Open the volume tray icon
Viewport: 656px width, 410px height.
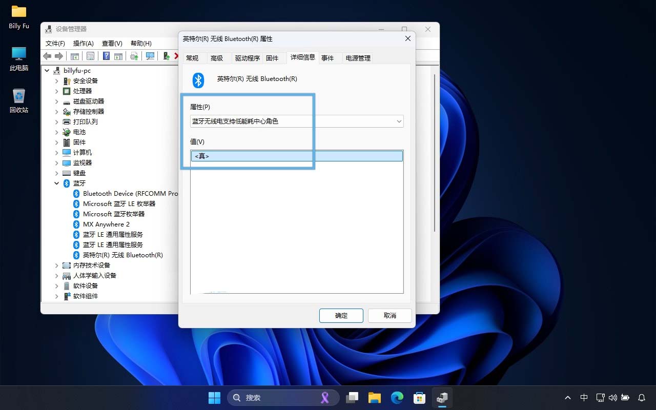click(612, 398)
